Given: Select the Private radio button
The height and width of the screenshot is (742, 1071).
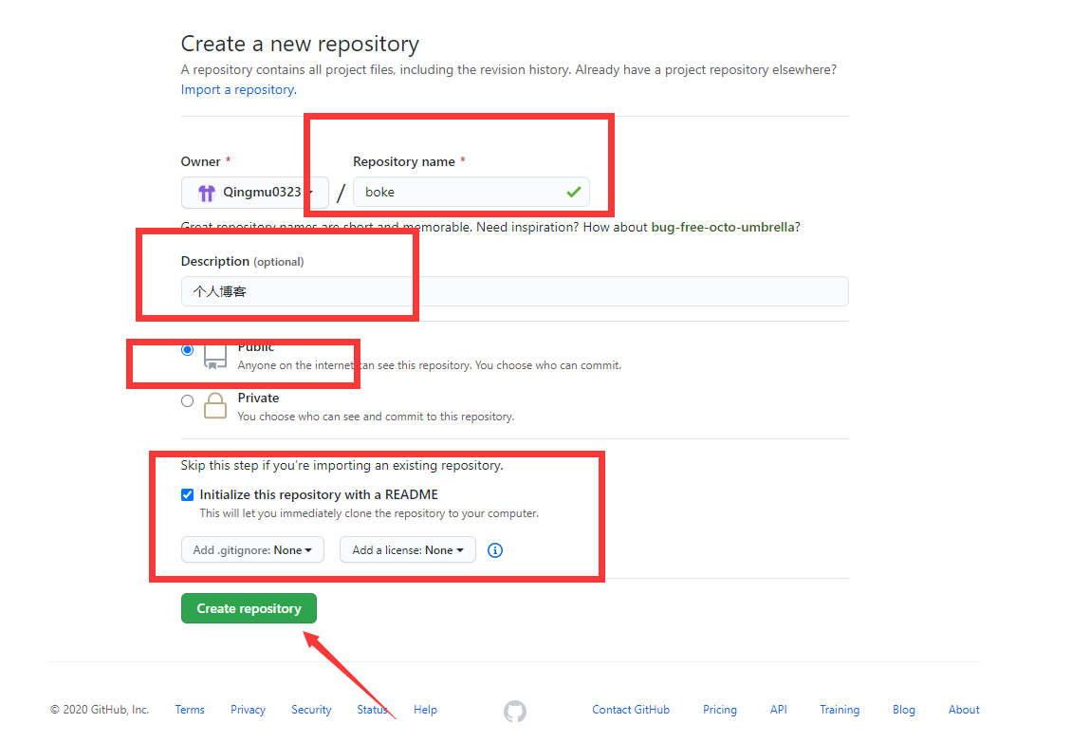Looking at the screenshot, I should point(187,400).
